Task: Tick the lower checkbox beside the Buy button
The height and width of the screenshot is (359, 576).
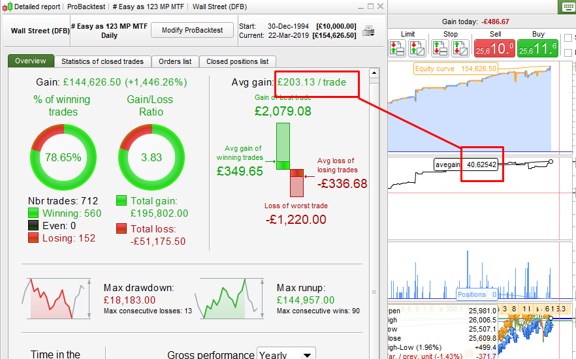Action: tap(568, 52)
